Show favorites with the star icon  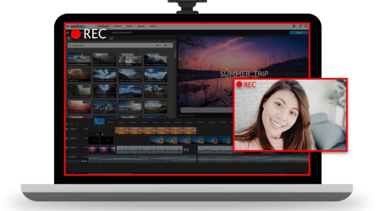[69, 38]
